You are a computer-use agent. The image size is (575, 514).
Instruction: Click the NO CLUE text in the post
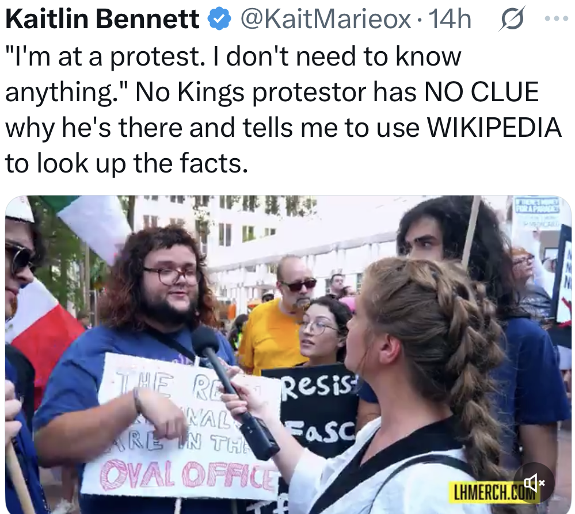481,91
